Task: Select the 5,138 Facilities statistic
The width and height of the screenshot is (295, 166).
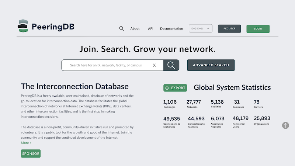Action: [x=217, y=104]
